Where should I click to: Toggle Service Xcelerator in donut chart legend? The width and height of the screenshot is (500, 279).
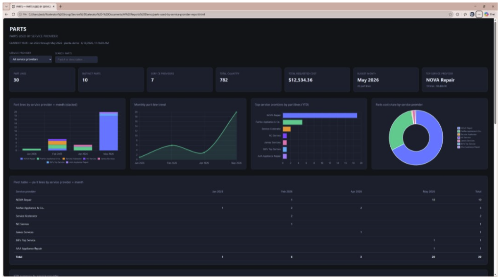[467, 135]
